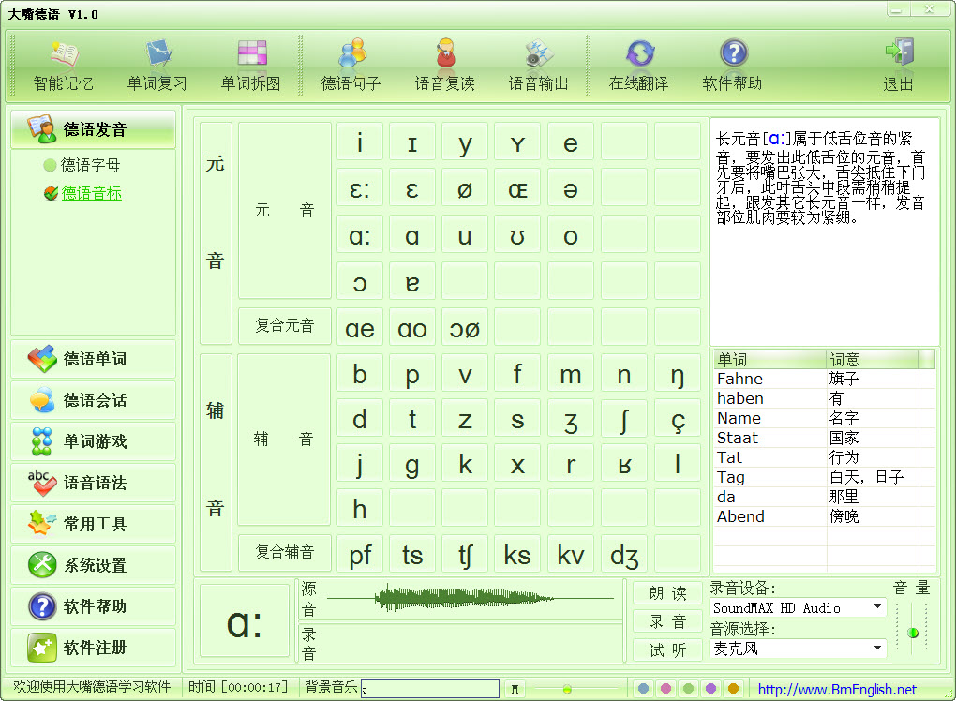The height and width of the screenshot is (701, 956).
Task: Open 德语单词 German words sidebar section
Action: [94, 359]
